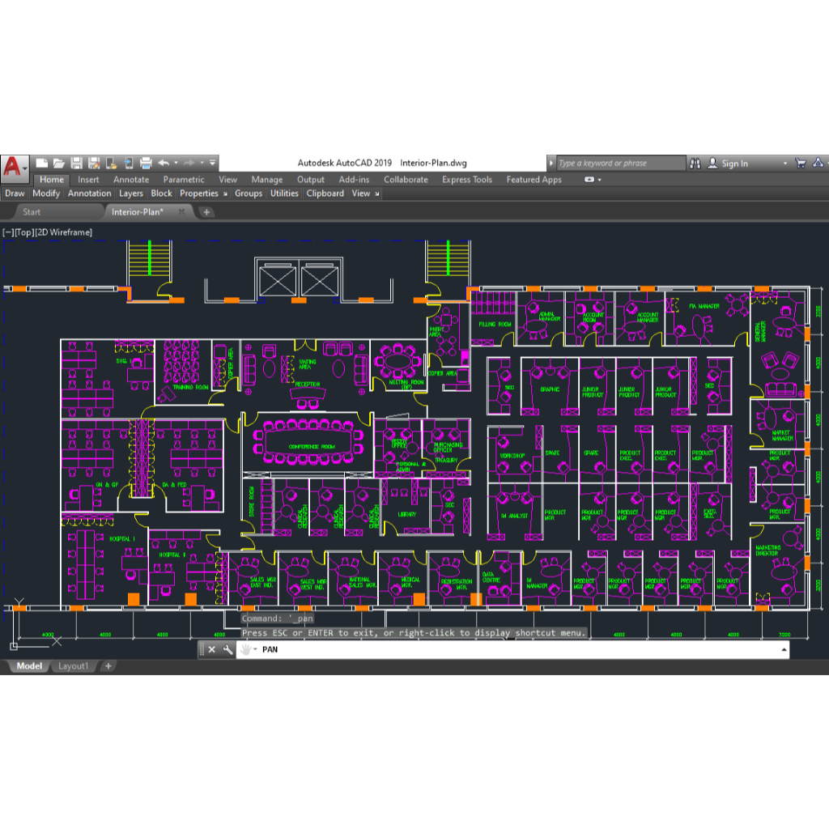Redo the last undone action
Viewport: 829px width, 829px height.
tap(189, 163)
